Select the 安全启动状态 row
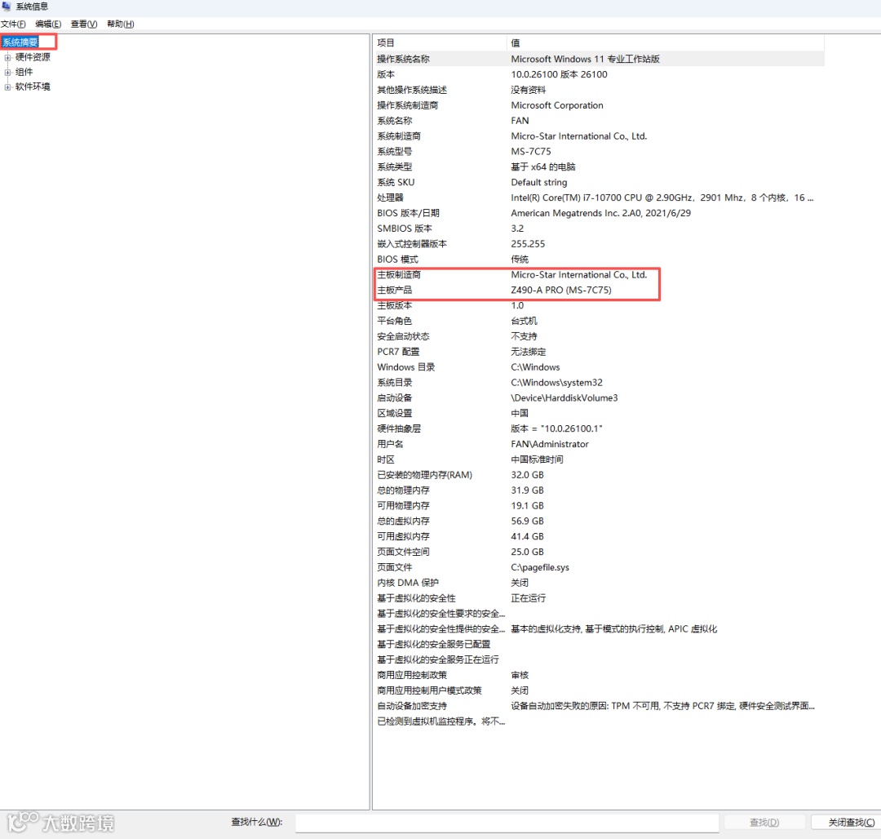Screen dimensions: 881x839 coord(599,336)
